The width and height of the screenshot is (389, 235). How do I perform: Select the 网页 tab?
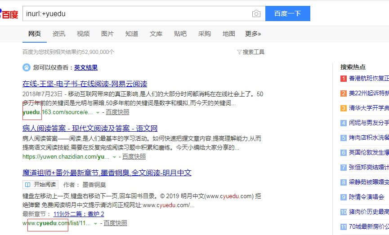[x=35, y=34]
